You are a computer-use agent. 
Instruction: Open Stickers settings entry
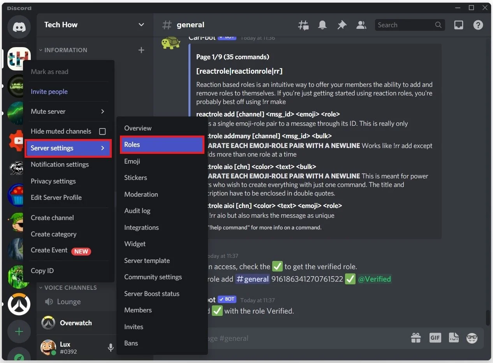162,178
